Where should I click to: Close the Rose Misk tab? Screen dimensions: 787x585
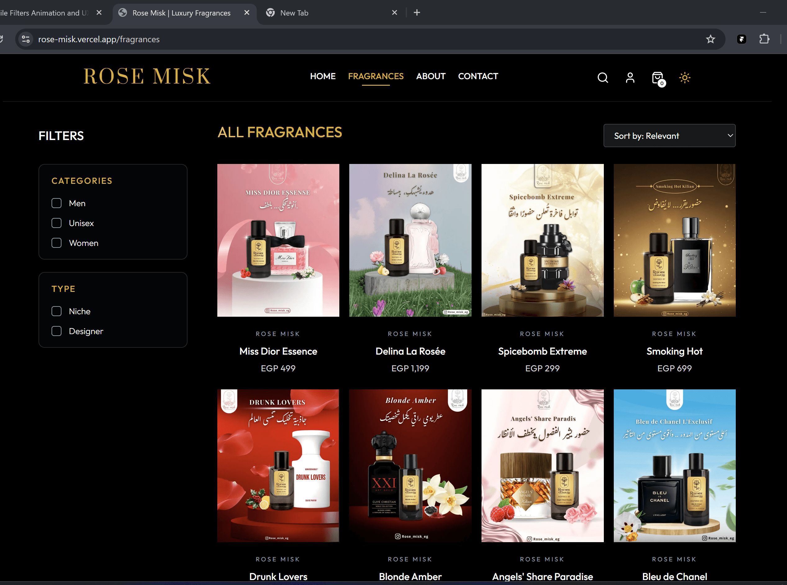247,13
